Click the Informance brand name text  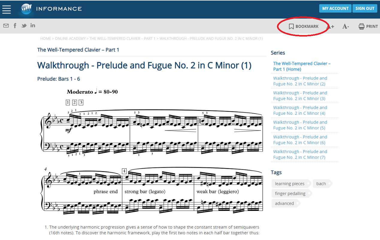[59, 9]
